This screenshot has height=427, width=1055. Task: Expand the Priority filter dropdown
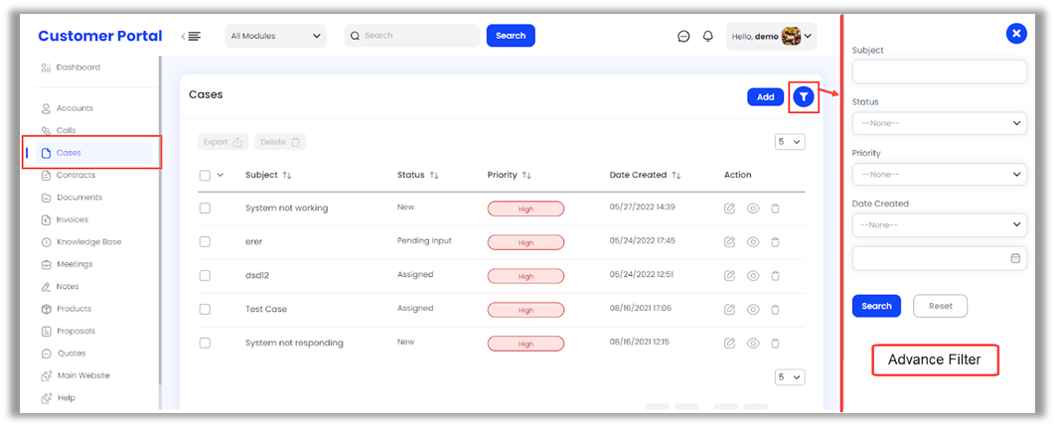pyautogui.click(x=939, y=174)
